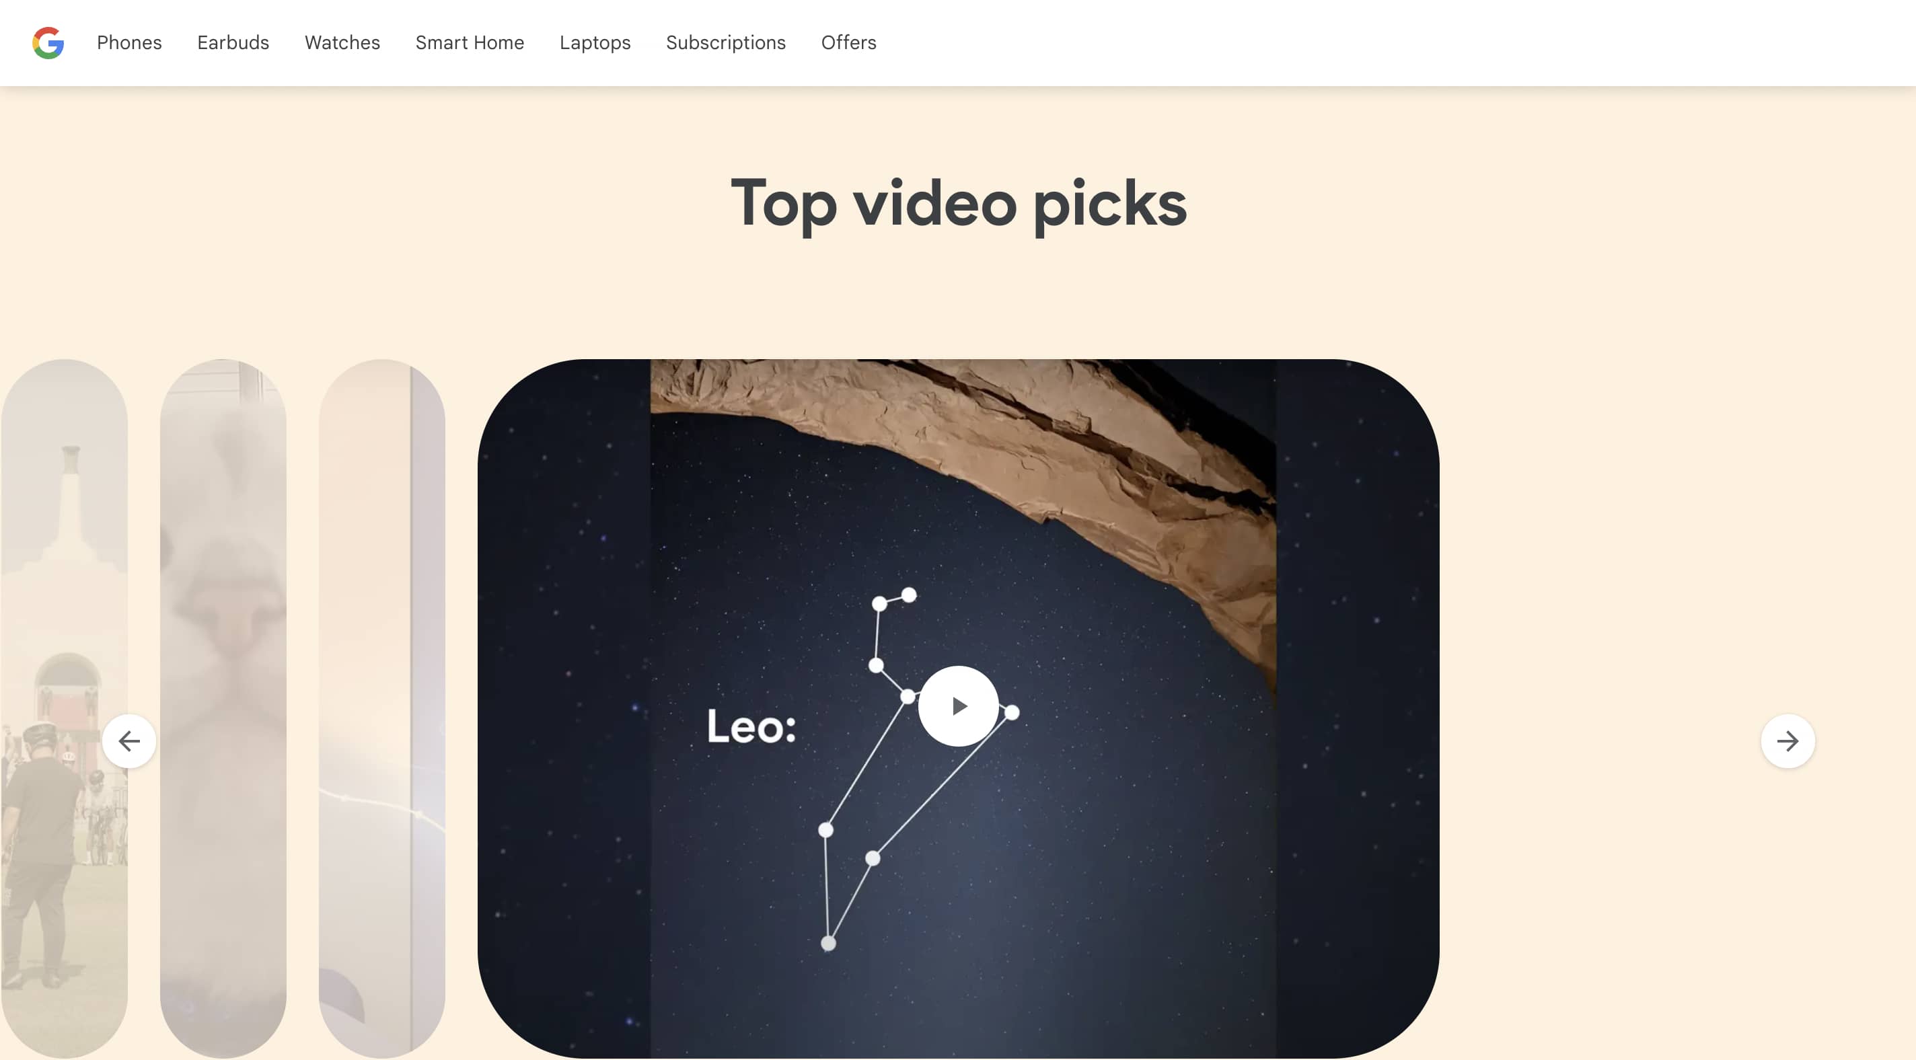This screenshot has width=1916, height=1060.
Task: Click the Google logo icon
Action: (48, 42)
